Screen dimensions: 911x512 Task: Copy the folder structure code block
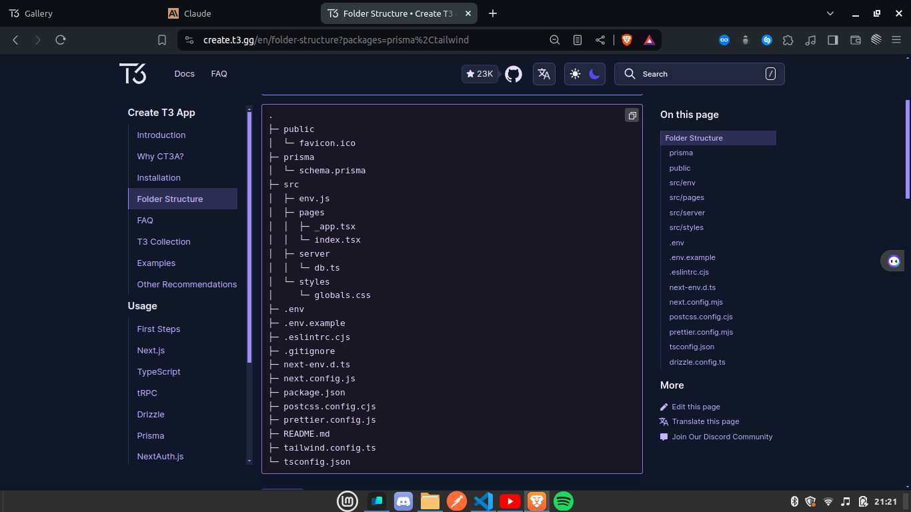click(x=632, y=115)
